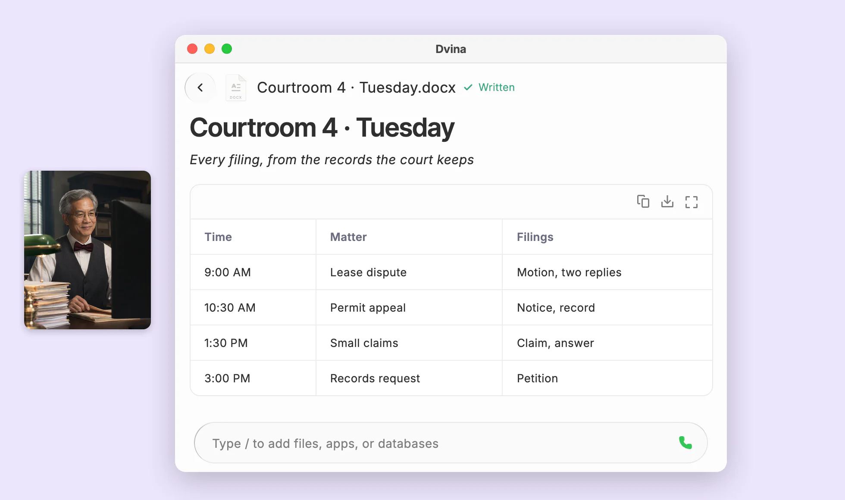Select the 10:30 AM cell

click(x=253, y=307)
